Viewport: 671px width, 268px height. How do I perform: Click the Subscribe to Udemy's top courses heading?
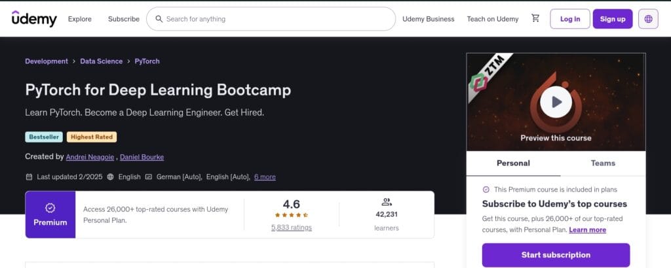[554, 203]
